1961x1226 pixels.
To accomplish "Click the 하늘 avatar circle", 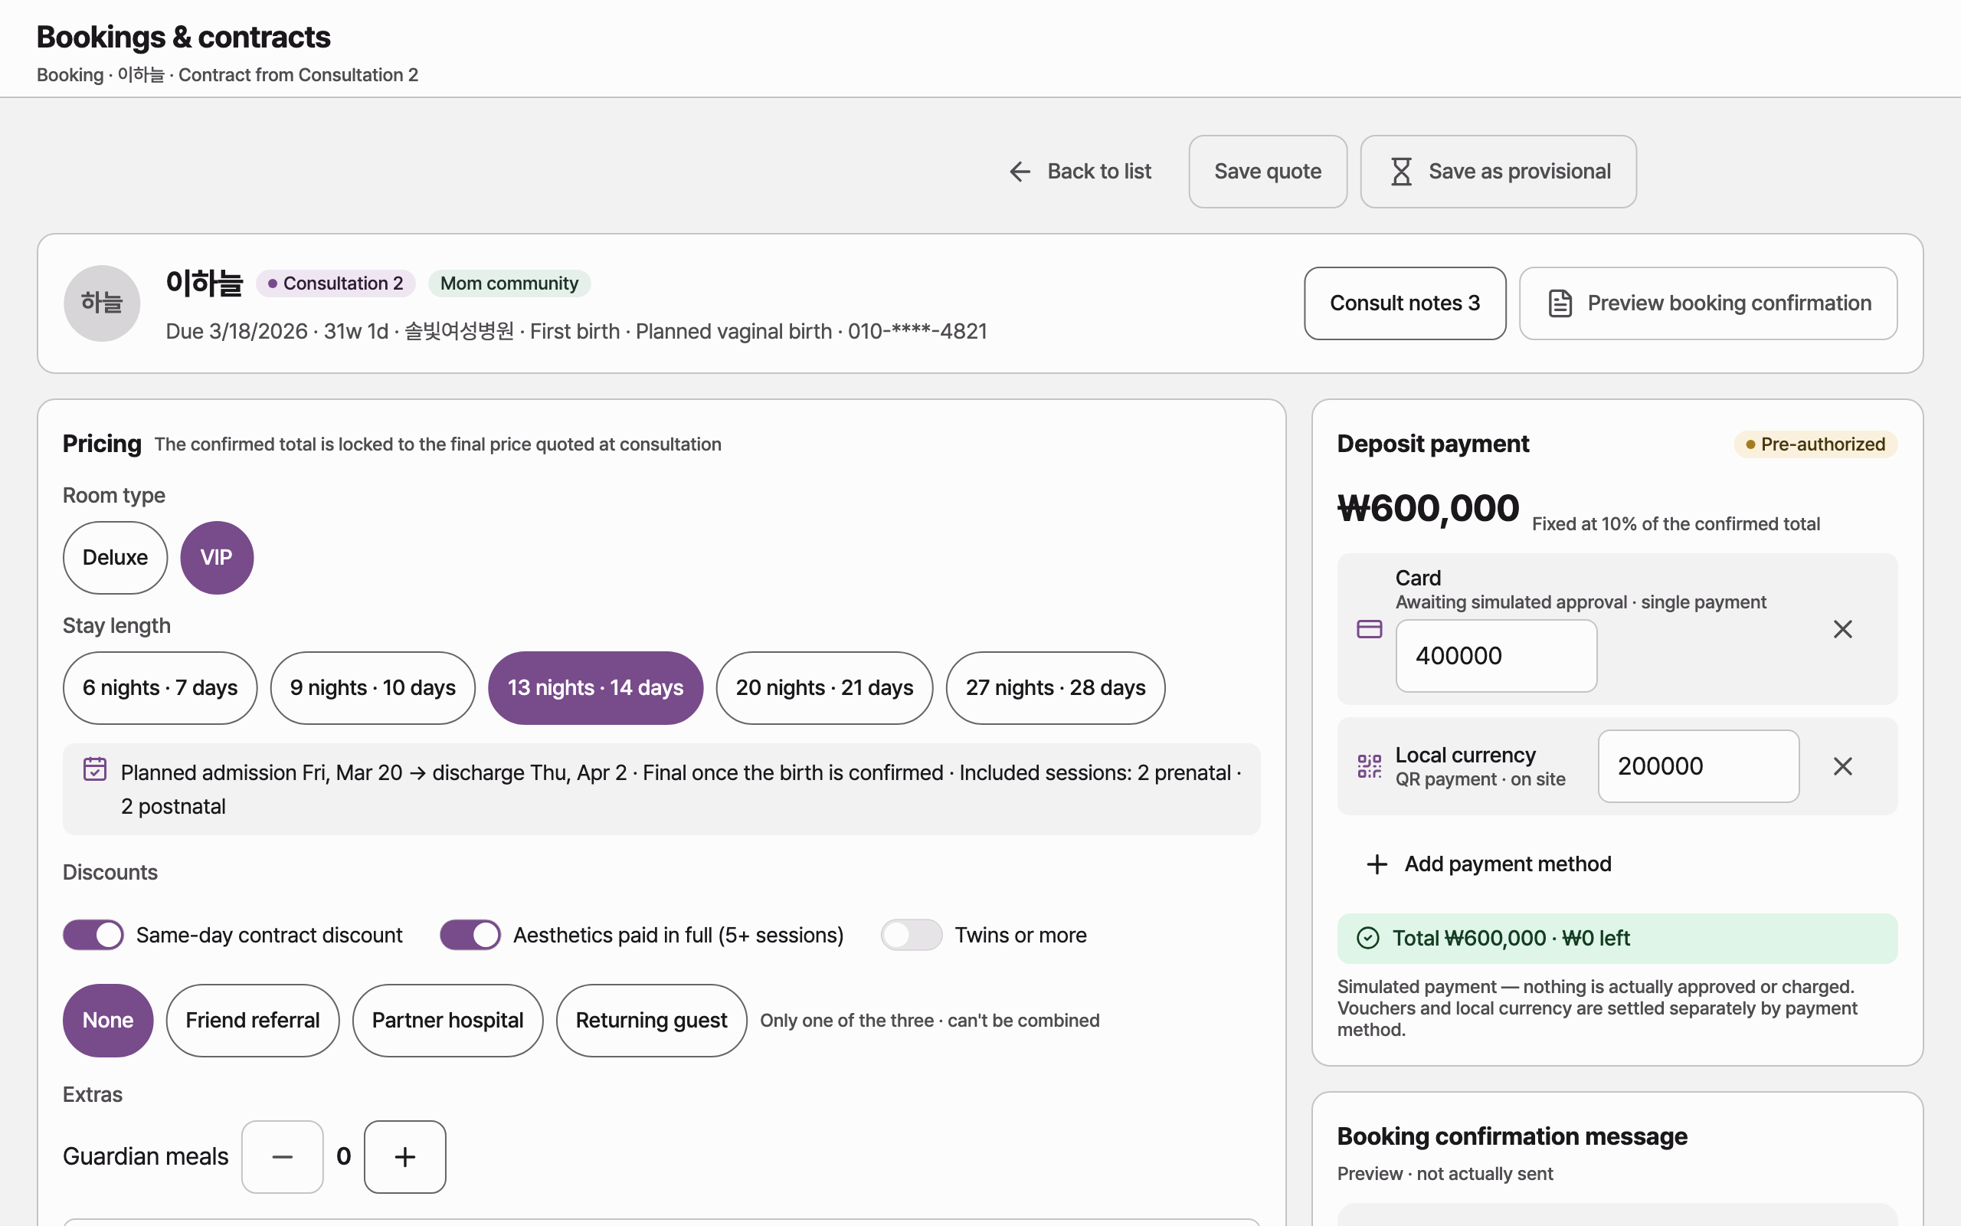I will pyautogui.click(x=102, y=303).
